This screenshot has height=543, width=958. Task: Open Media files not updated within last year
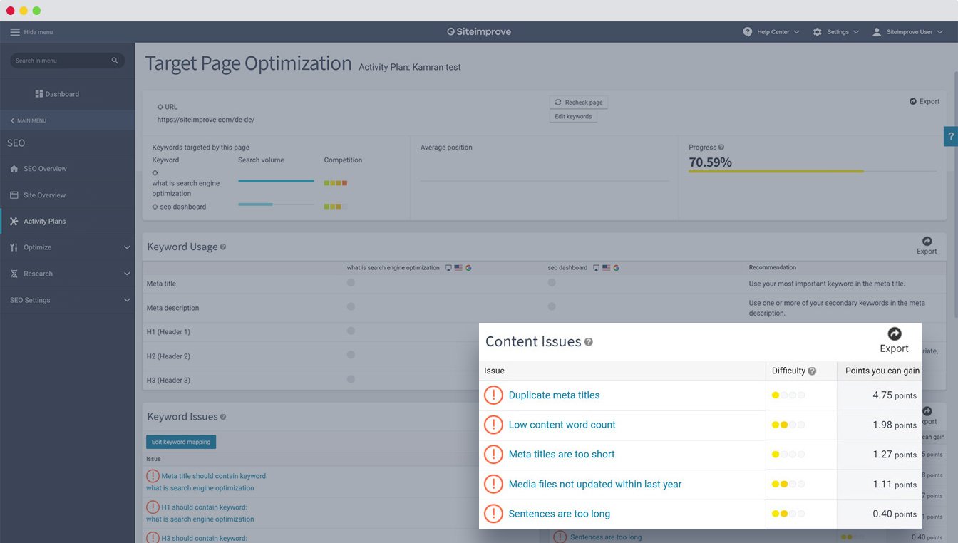pyautogui.click(x=594, y=485)
